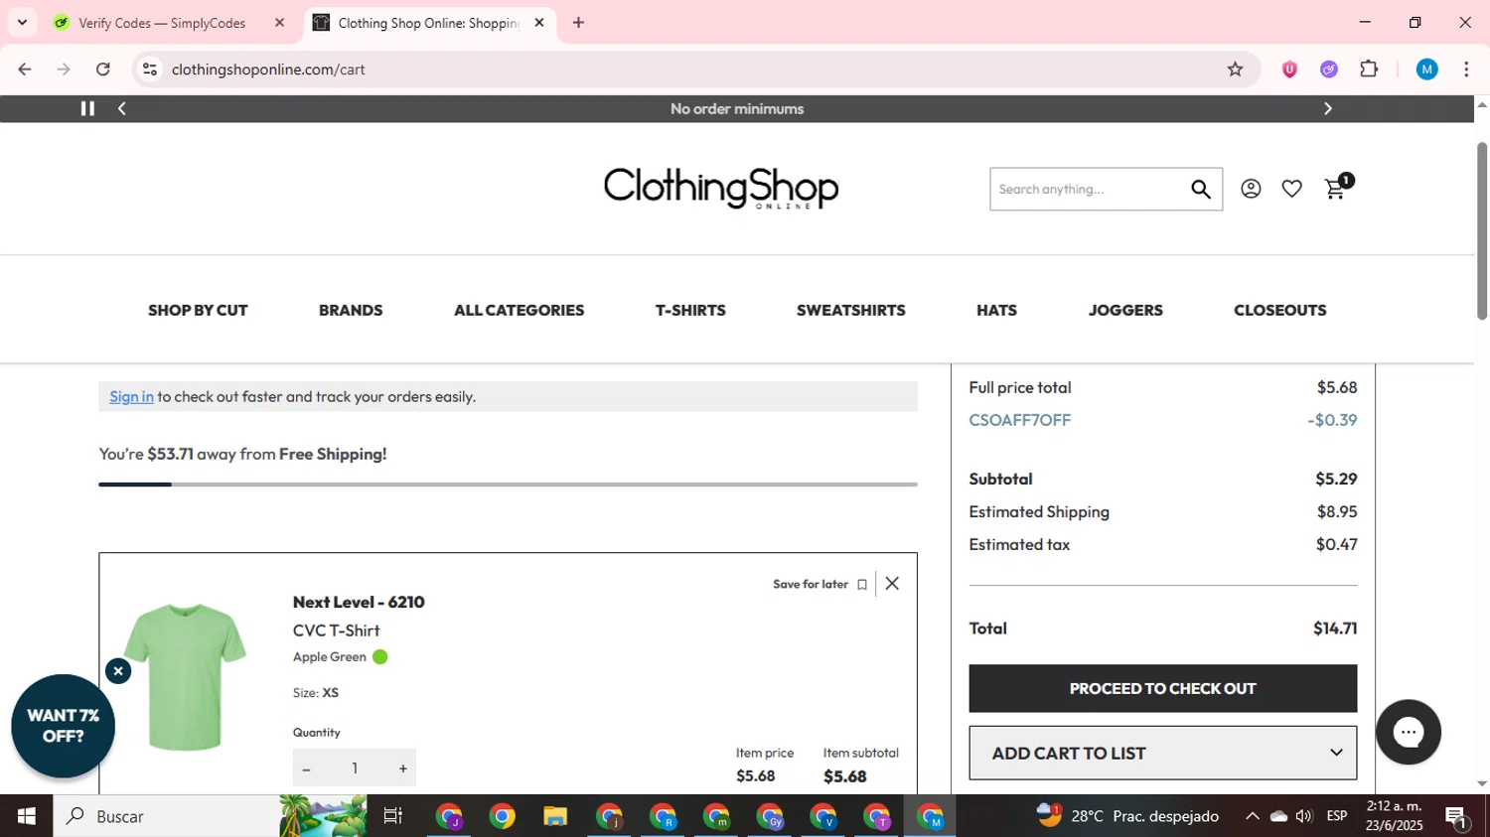Open the T-SHIRTS menu
The image size is (1490, 837).
[x=690, y=310]
